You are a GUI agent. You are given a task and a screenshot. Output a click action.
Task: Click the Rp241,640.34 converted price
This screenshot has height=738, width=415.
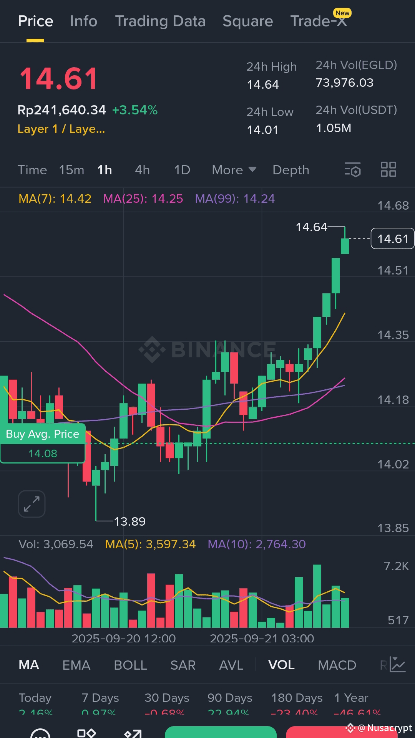pyautogui.click(x=61, y=110)
